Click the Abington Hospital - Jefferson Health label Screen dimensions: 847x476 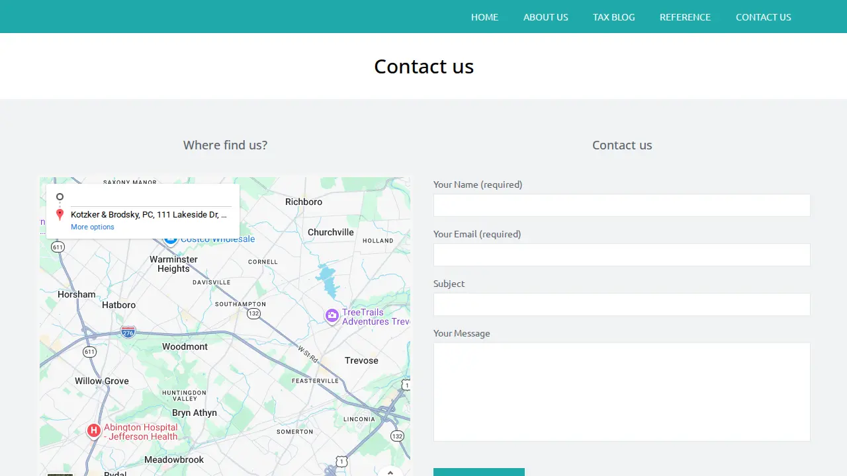141,432
